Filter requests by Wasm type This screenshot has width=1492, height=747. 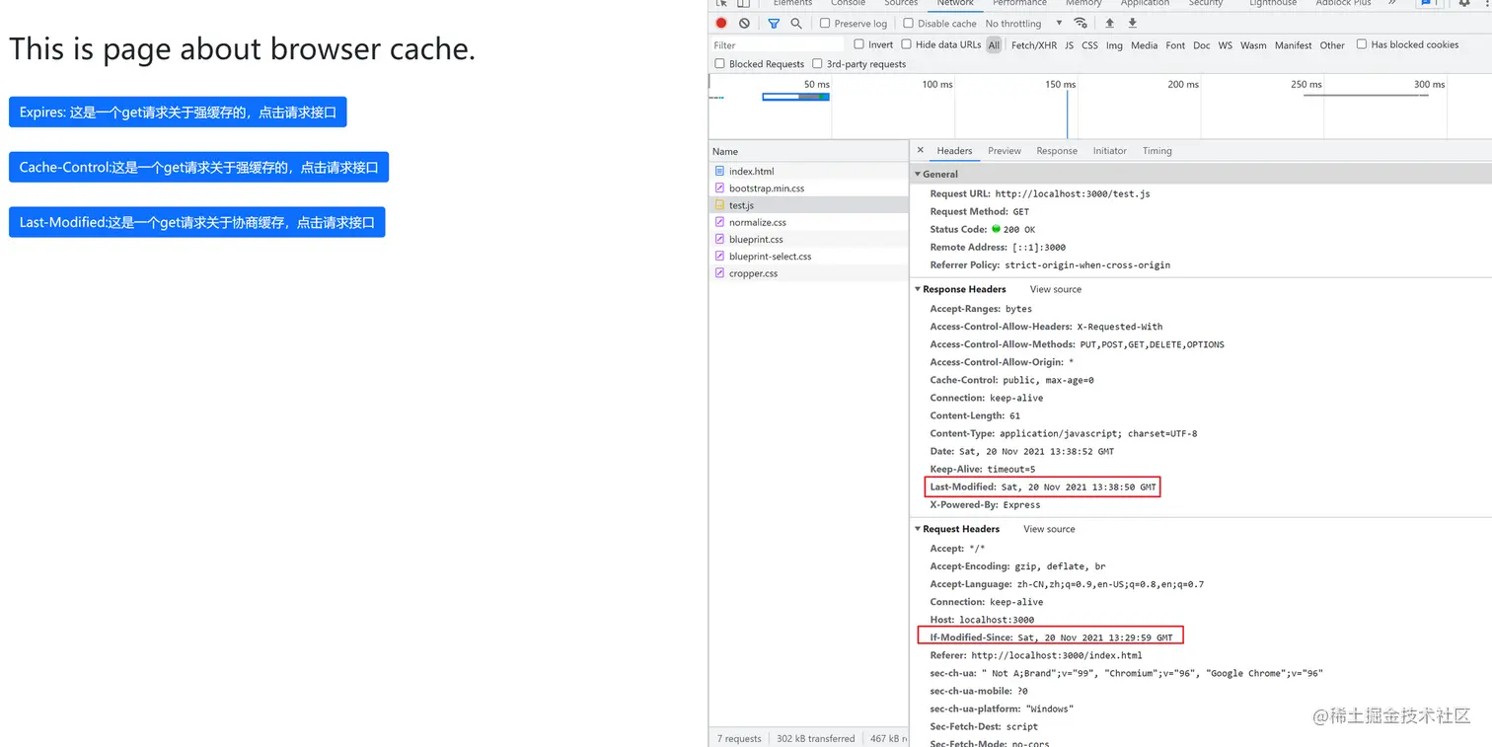[1253, 45]
